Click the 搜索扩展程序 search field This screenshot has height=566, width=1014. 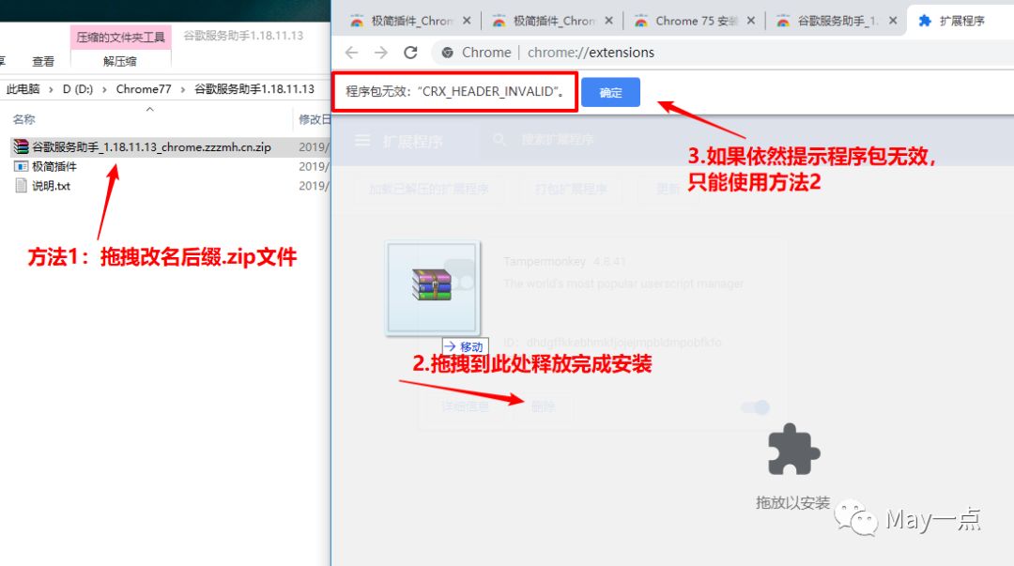558,140
